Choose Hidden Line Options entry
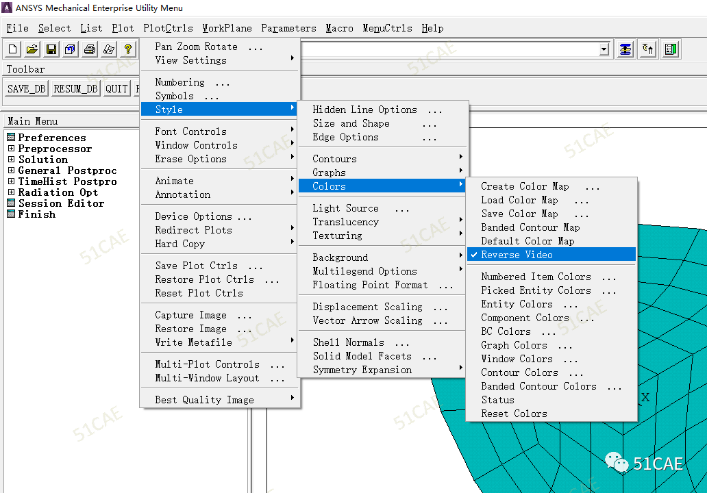707x493 pixels. coord(382,110)
